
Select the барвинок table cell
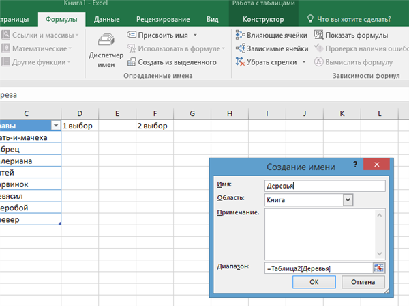click(30, 184)
